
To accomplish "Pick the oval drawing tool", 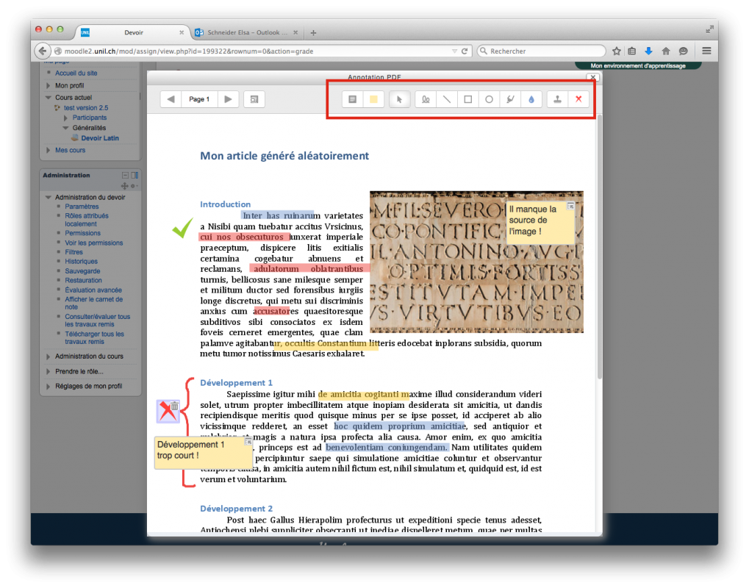I will (x=489, y=99).
